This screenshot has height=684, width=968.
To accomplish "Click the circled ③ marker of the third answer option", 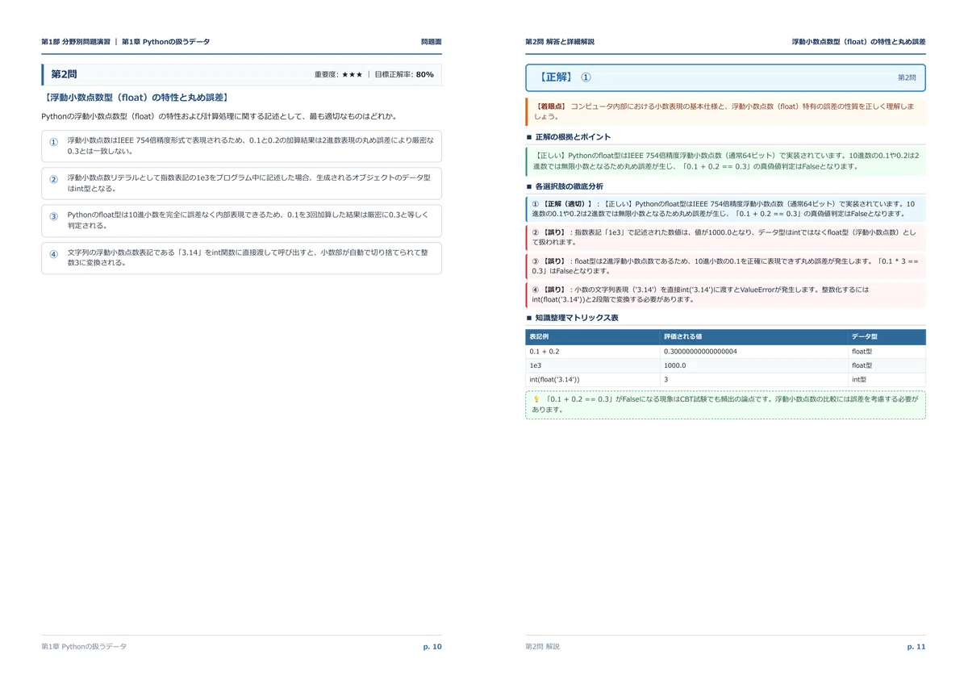I will 54,216.
